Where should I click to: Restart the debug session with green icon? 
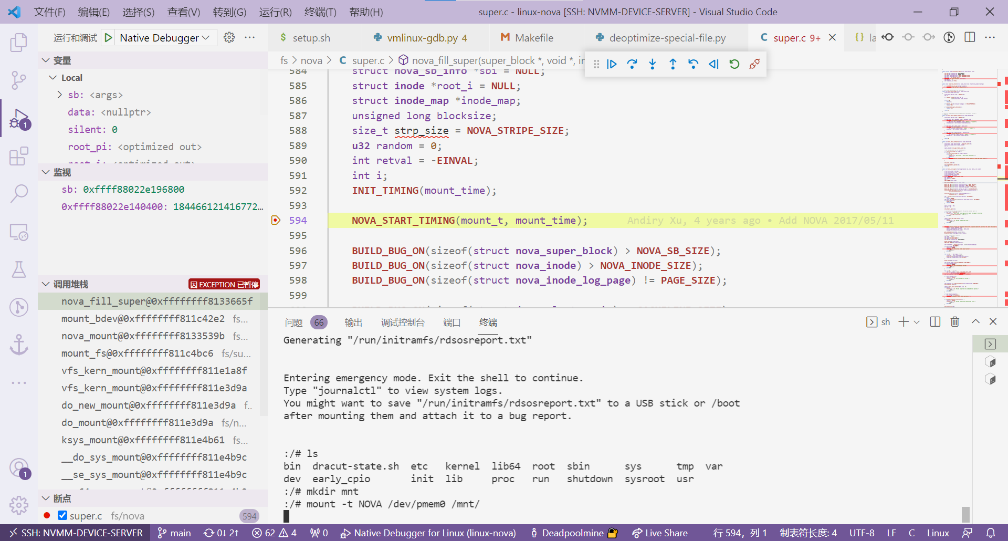point(734,64)
